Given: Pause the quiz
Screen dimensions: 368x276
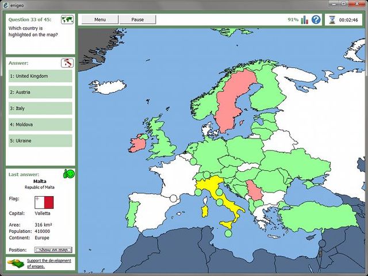Looking at the screenshot, I should tap(137, 20).
